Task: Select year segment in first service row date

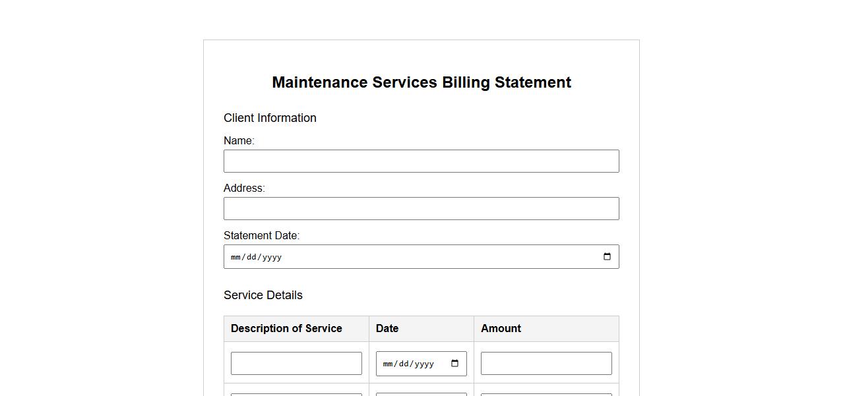Action: click(423, 364)
